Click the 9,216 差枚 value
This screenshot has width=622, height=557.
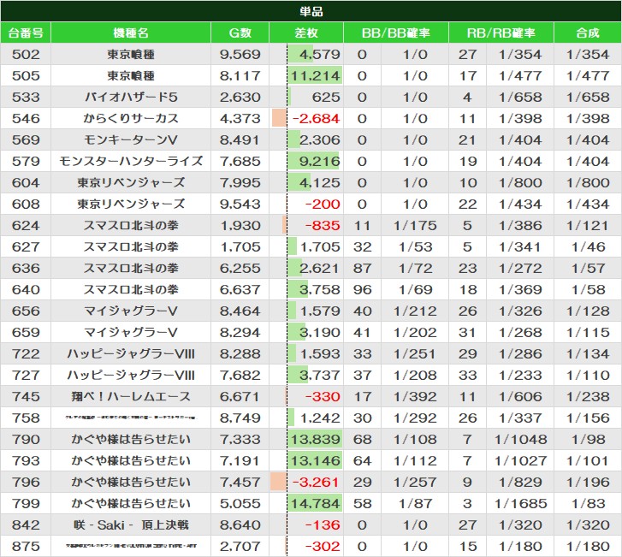coord(320,162)
